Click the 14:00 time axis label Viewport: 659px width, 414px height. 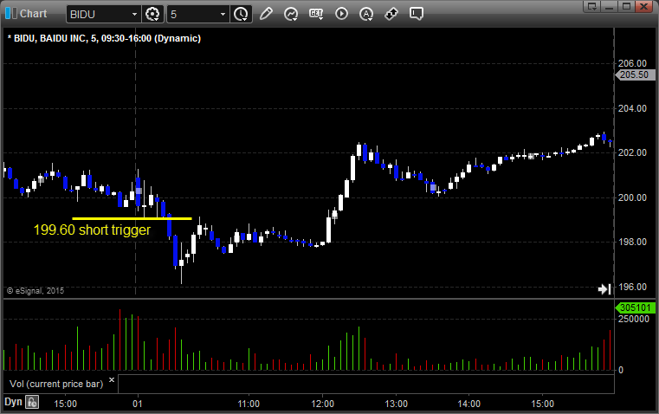point(469,404)
